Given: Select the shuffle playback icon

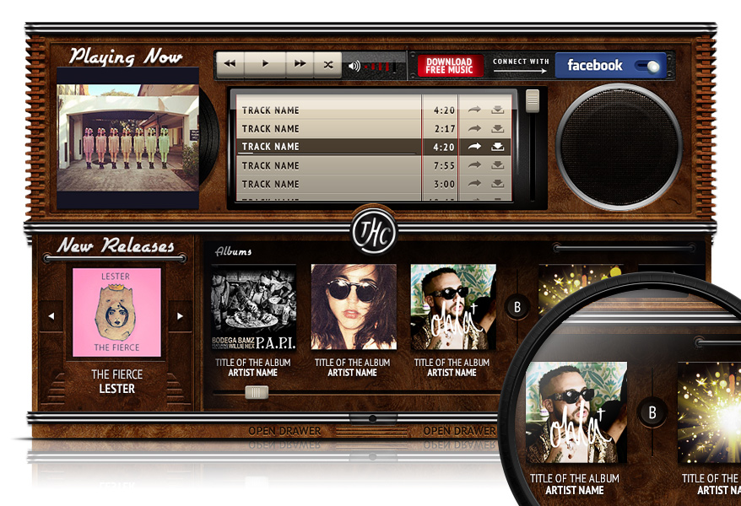Looking at the screenshot, I should point(327,62).
